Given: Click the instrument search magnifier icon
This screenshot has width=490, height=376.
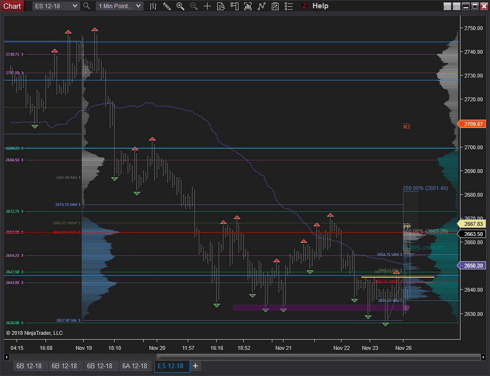Looking at the screenshot, I should pyautogui.click(x=87, y=6).
